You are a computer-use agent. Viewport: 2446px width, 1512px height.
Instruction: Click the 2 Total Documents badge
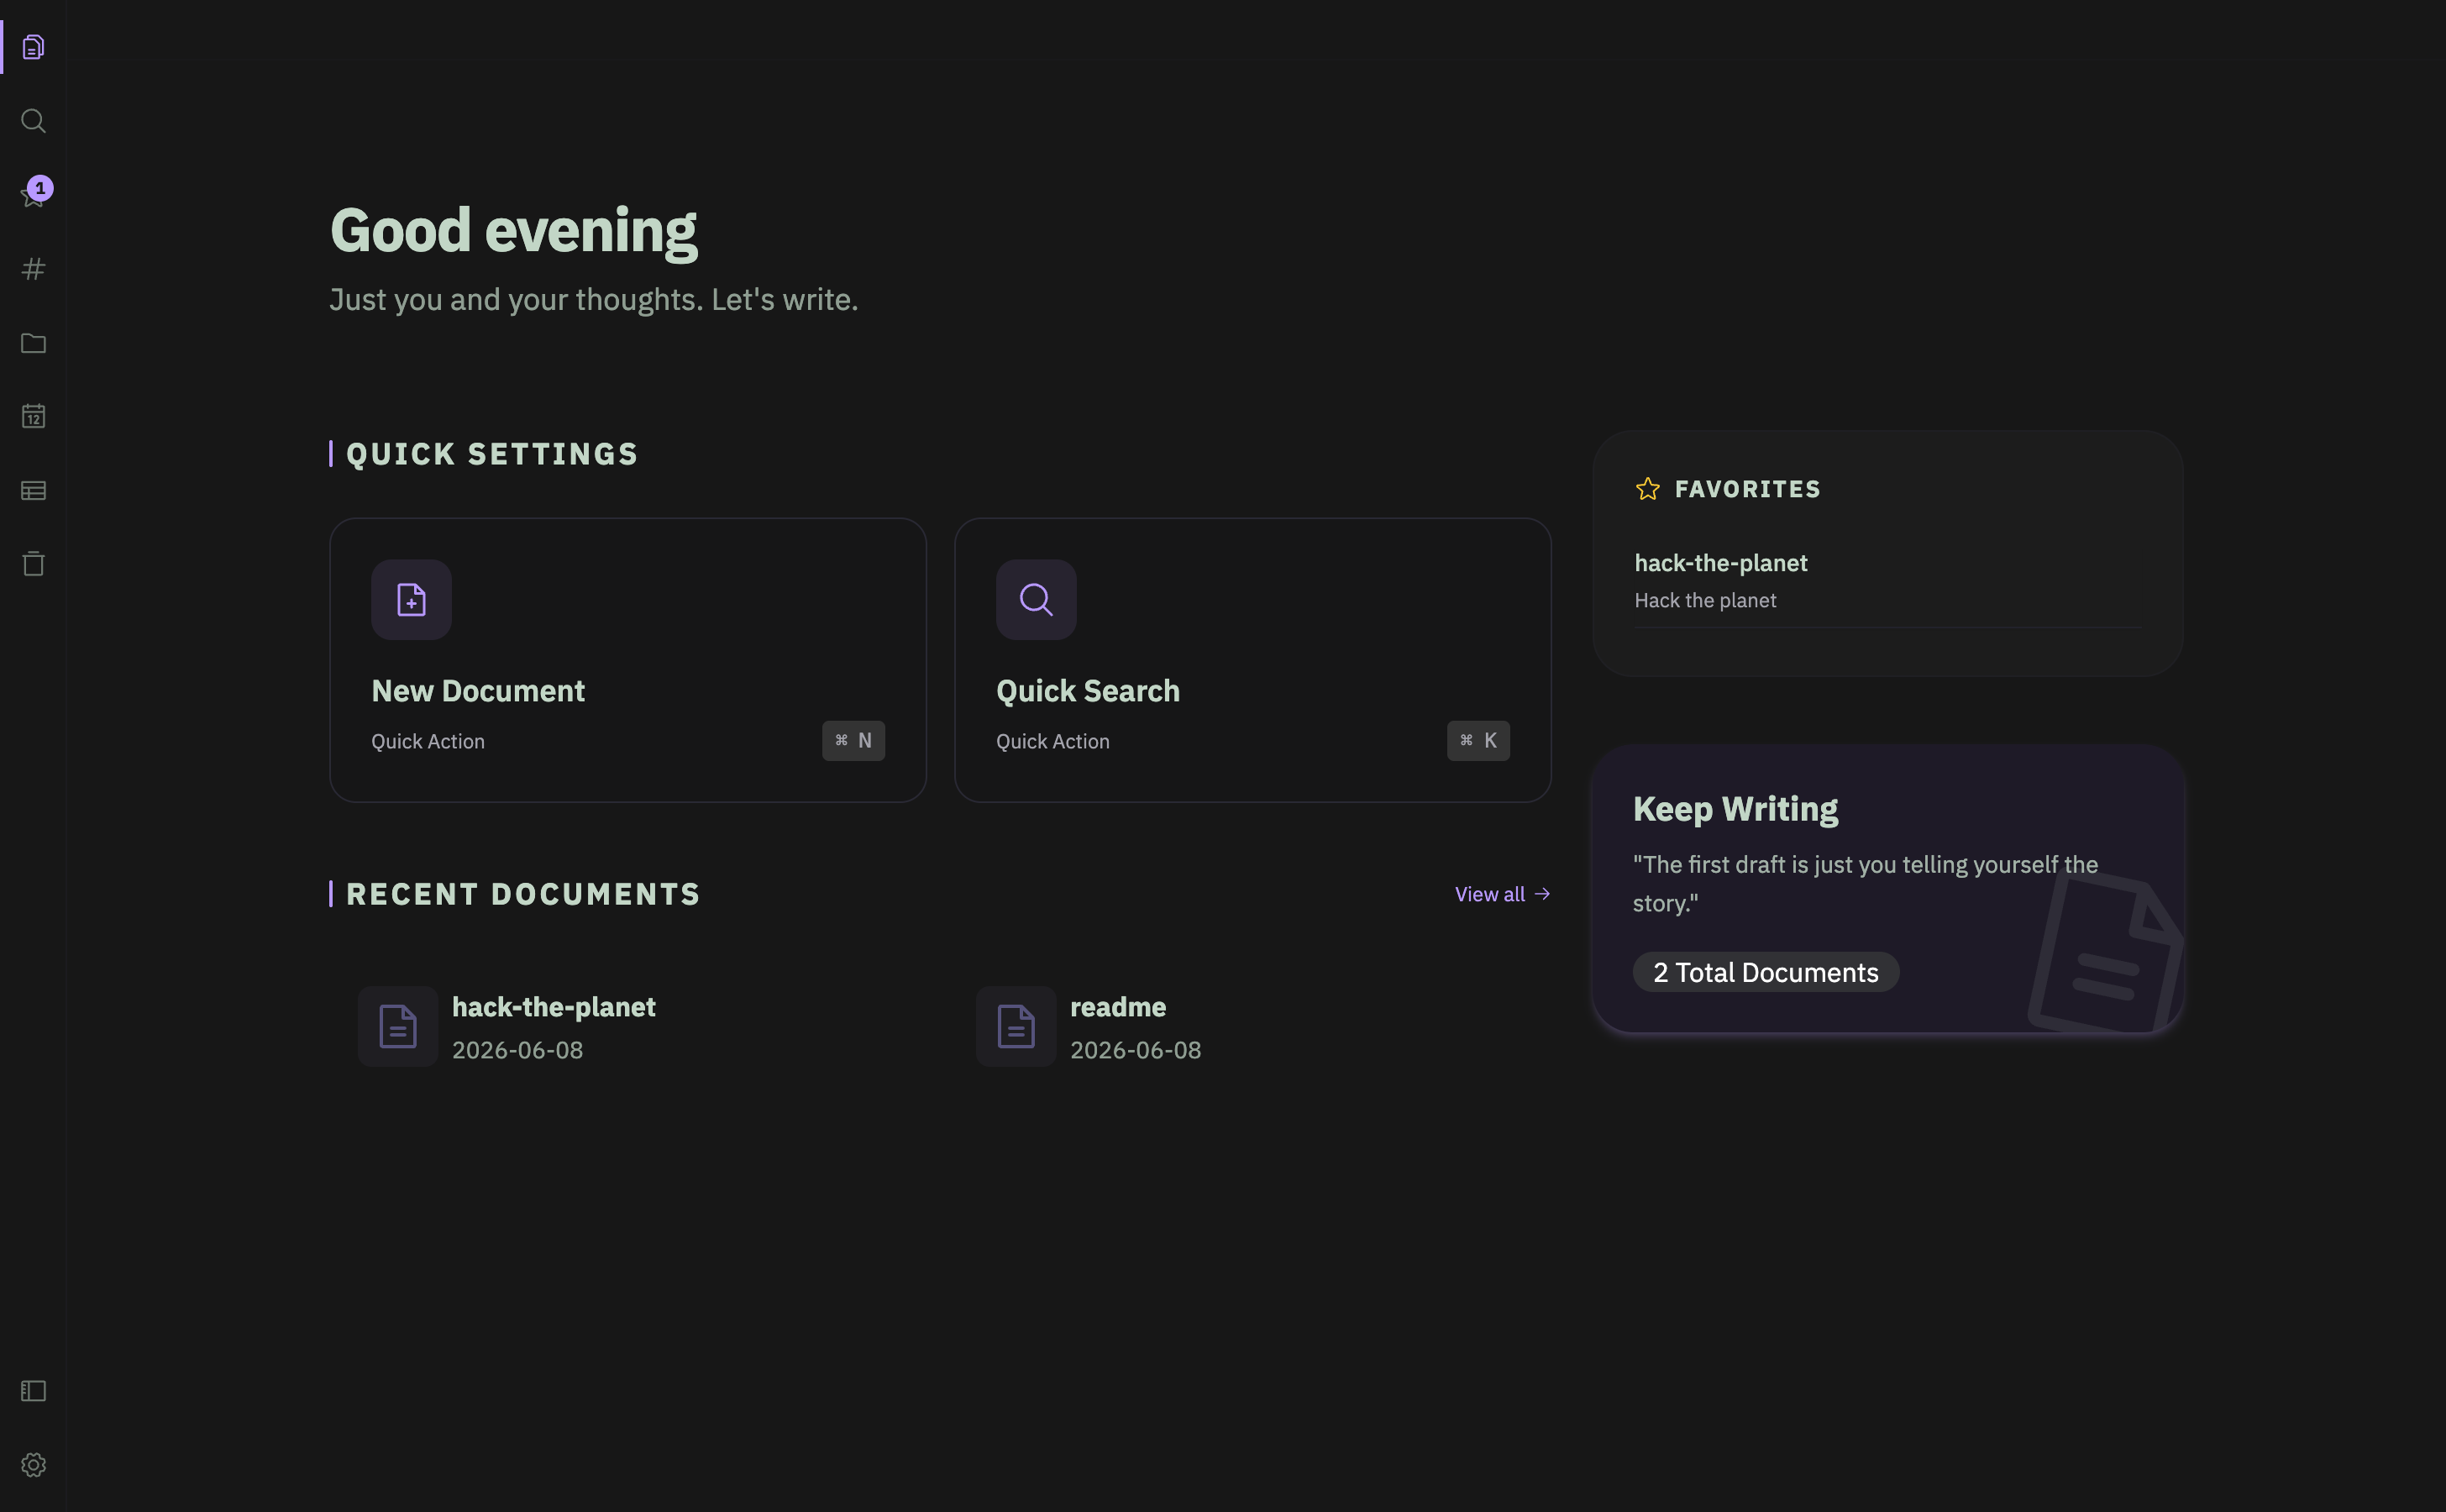click(1766, 972)
